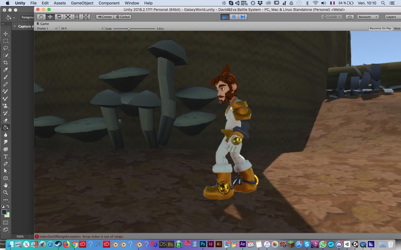This screenshot has height=250, width=401.
Task: Select Photoshop Clone Stamp tool
Action: click(x=6, y=106)
